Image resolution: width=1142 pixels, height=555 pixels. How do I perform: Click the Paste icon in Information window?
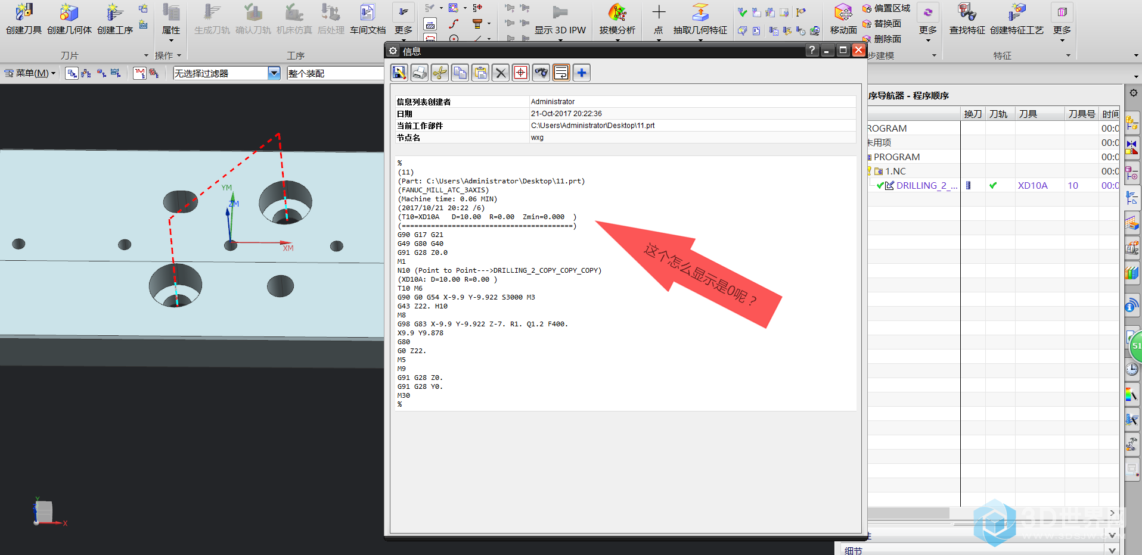click(480, 73)
